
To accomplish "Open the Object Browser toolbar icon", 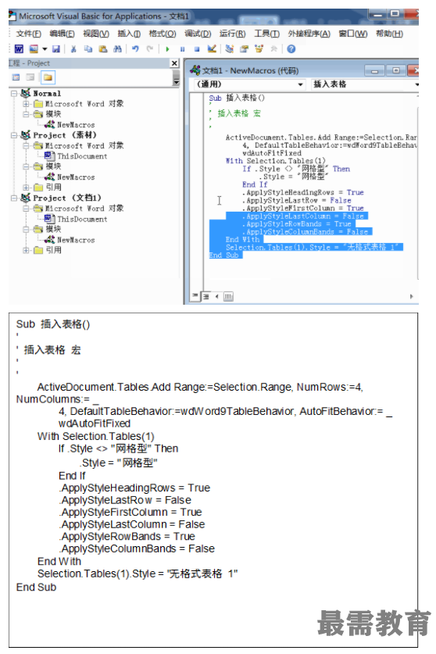I will (259, 48).
